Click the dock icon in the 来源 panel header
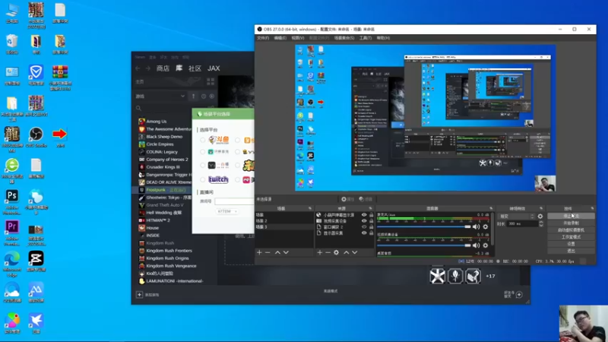 pos(370,208)
